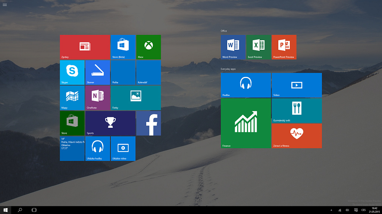Launch Excel Preview tile

pyautogui.click(x=259, y=47)
